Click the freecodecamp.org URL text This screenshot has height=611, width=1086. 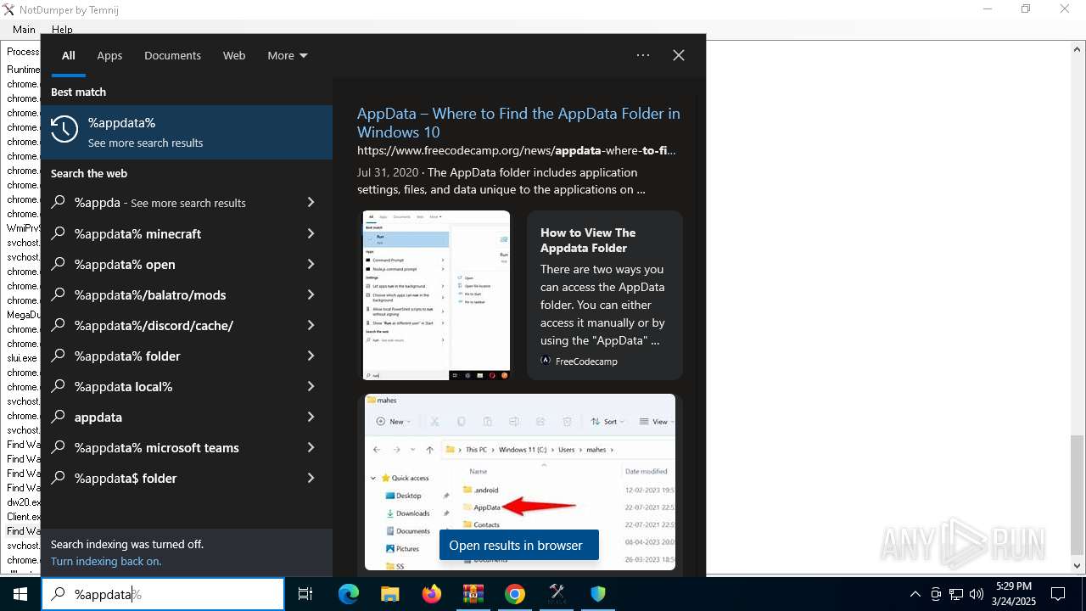point(517,150)
